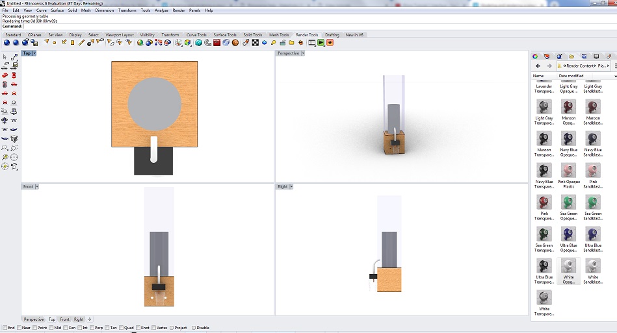Viewport: 617px width, 333px height.
Task: Open the folder Libraries panel tab icon
Action: point(571,56)
